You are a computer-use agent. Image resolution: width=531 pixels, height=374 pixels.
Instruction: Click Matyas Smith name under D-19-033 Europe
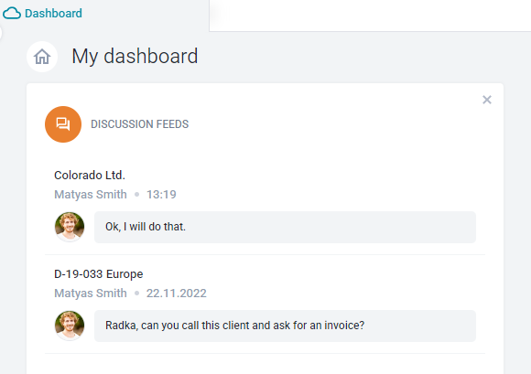(x=91, y=294)
